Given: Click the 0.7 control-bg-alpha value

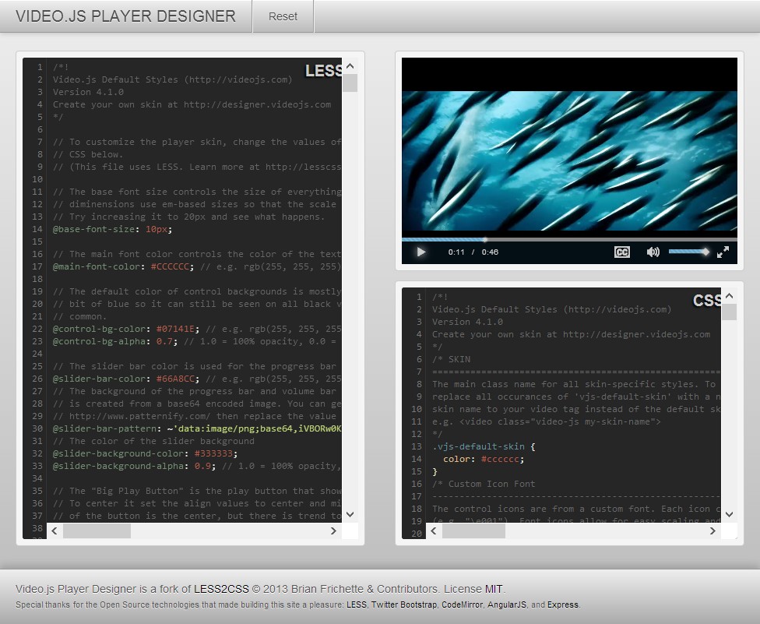Looking at the screenshot, I should pyautogui.click(x=164, y=342).
